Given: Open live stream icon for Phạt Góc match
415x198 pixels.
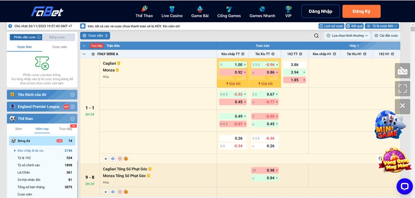Looking at the screenshot, I should click(x=120, y=192).
